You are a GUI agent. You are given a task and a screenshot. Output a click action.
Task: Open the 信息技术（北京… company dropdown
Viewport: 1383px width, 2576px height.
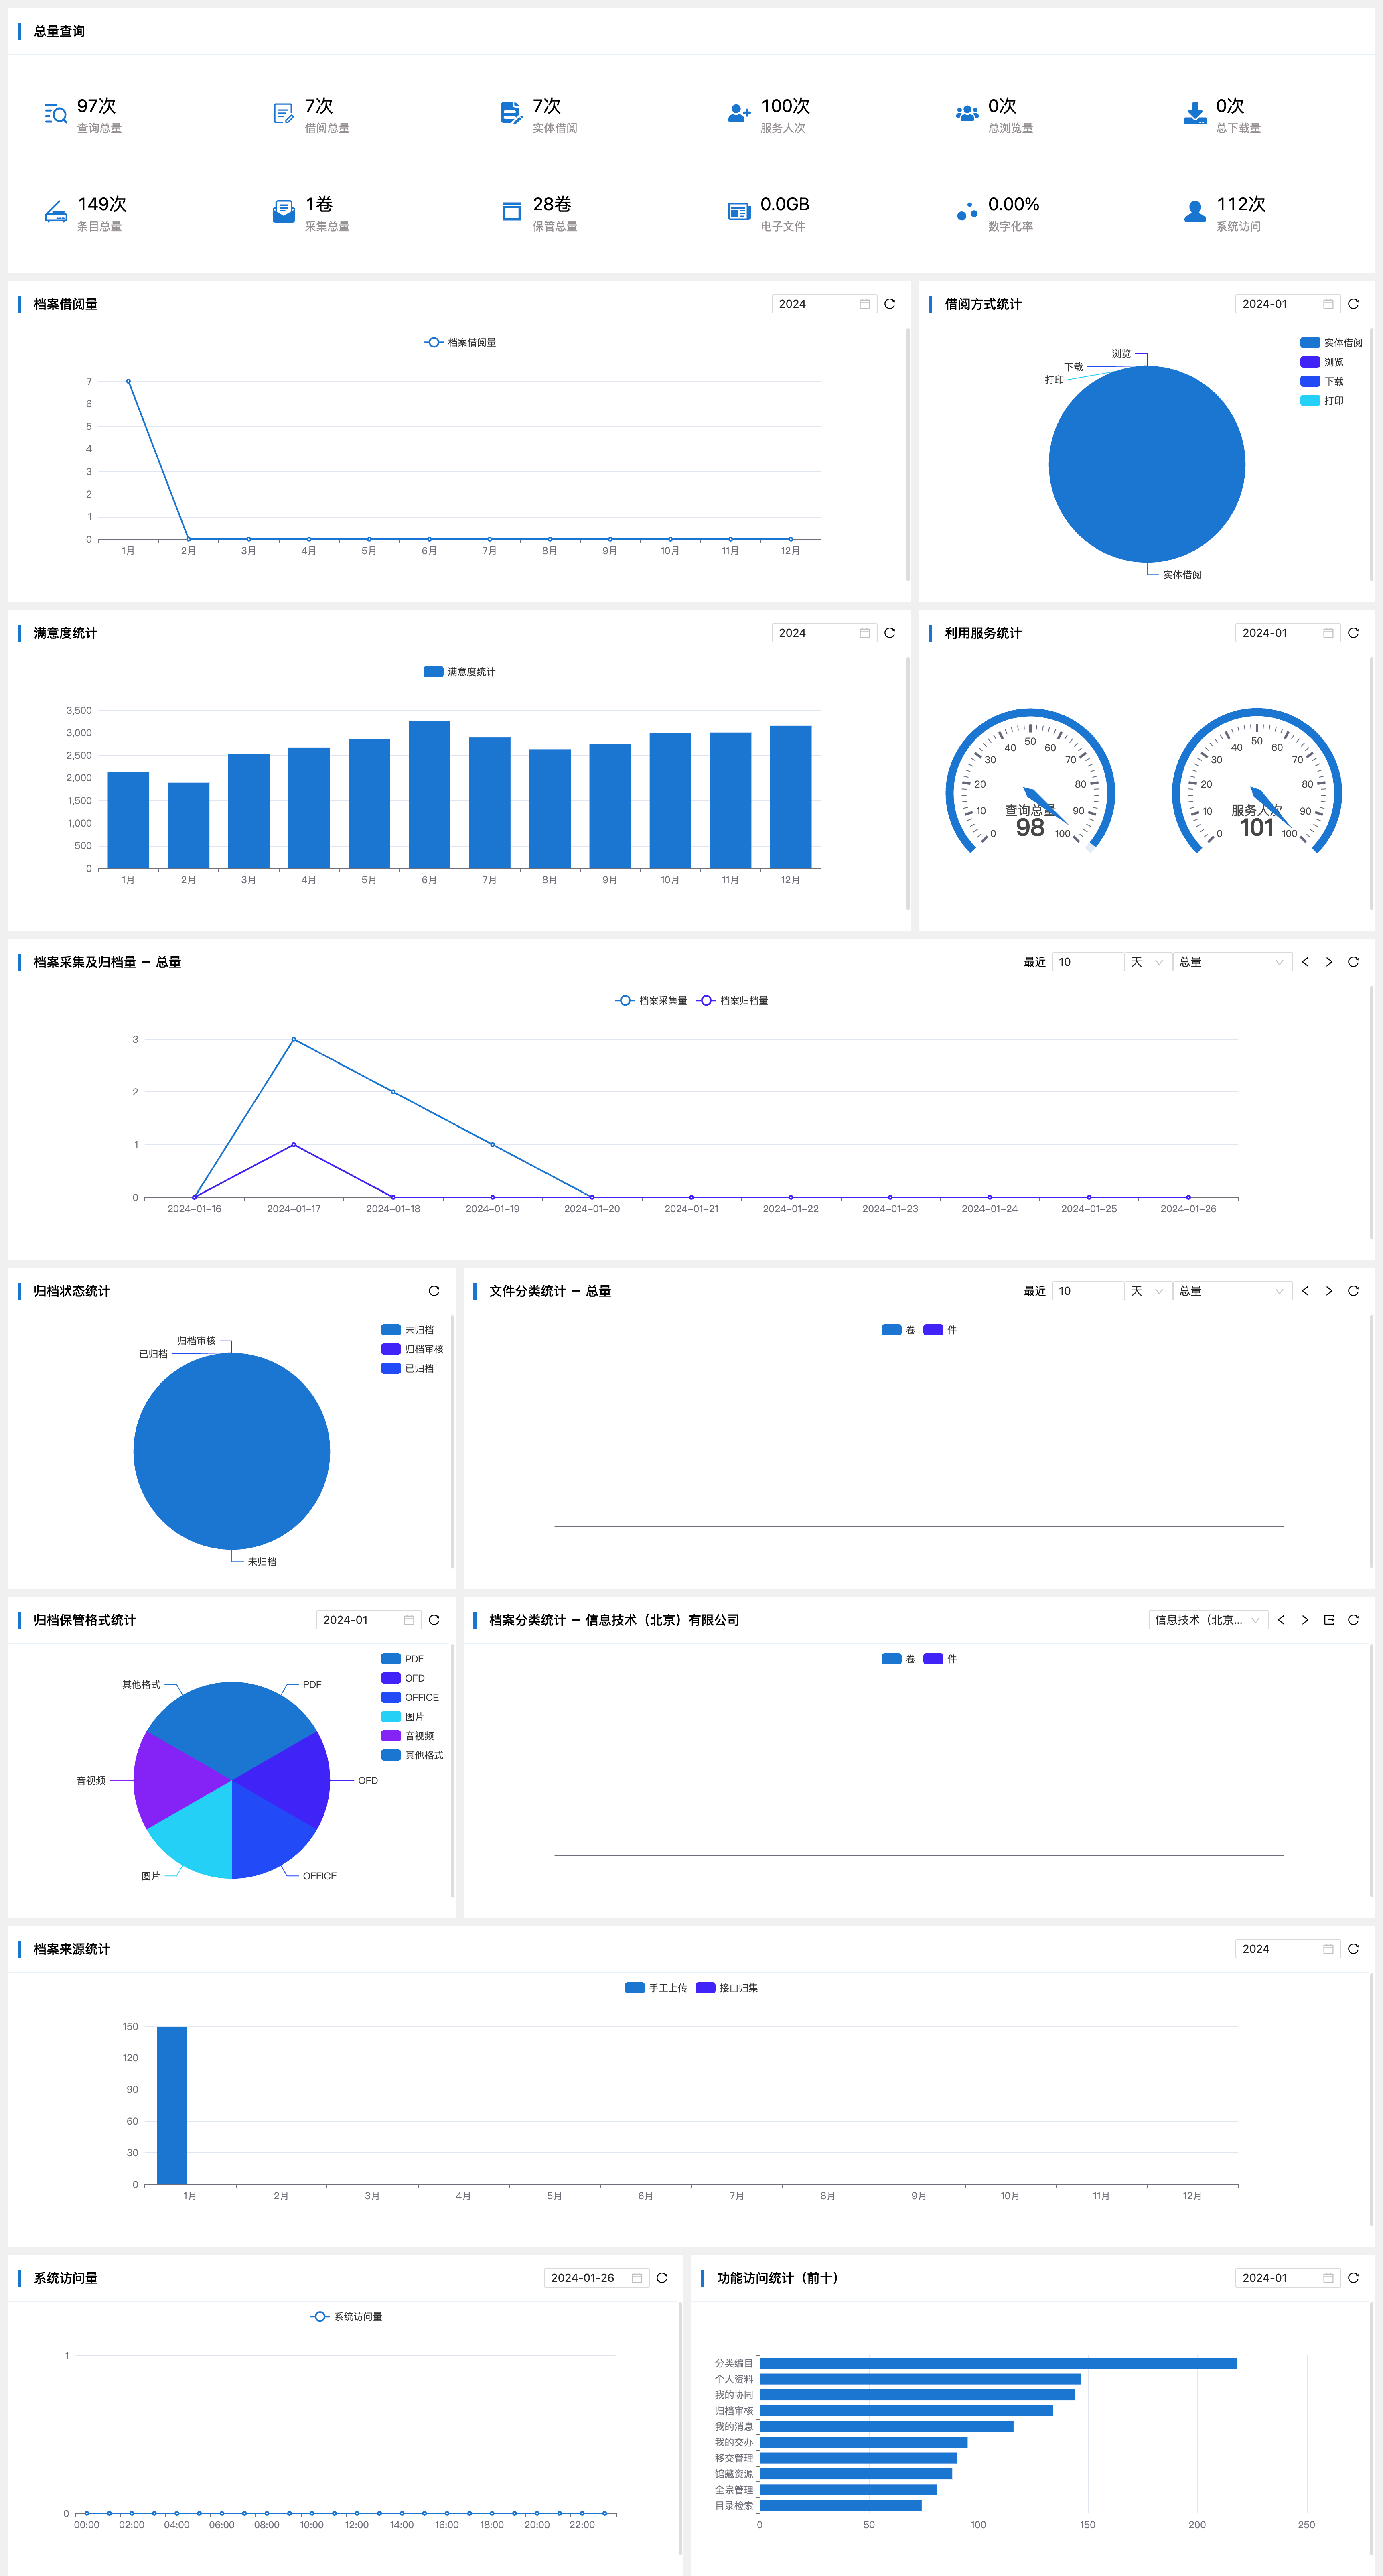pyautogui.click(x=1208, y=1620)
